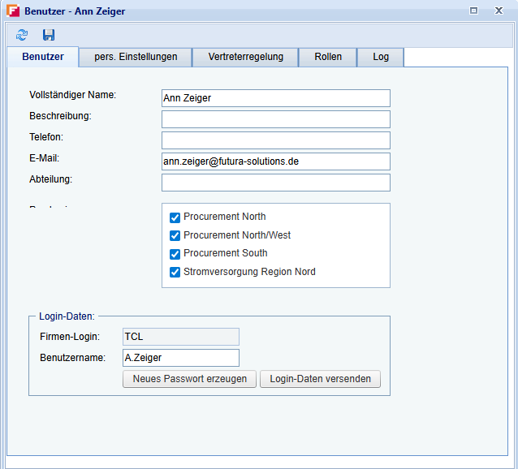The image size is (518, 469).
Task: Toggle Procurement North/West checkbox
Action: pyautogui.click(x=175, y=235)
